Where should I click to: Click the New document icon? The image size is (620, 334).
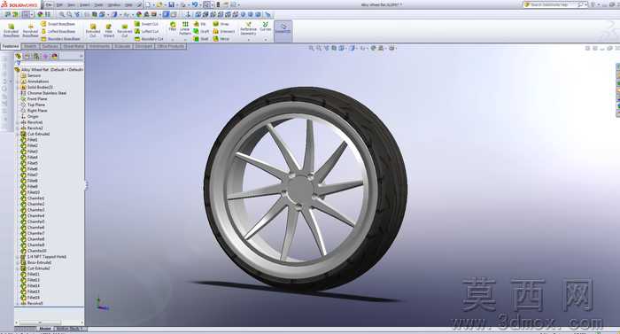(148, 4)
